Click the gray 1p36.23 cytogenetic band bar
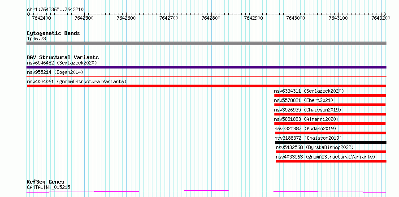The image size is (399, 197). (x=206, y=43)
